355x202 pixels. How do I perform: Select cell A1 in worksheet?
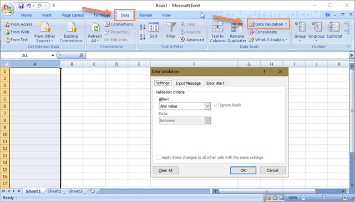[35, 71]
